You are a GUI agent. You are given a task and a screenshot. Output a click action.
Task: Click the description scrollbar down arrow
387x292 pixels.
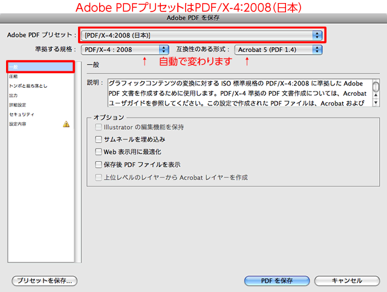[376, 102]
